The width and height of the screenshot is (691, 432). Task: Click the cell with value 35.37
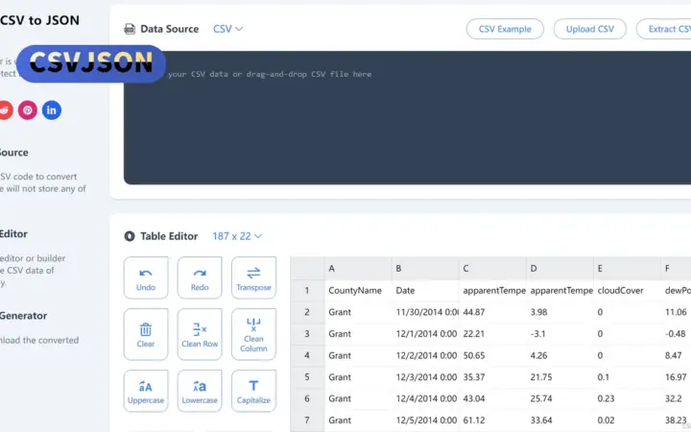point(492,377)
